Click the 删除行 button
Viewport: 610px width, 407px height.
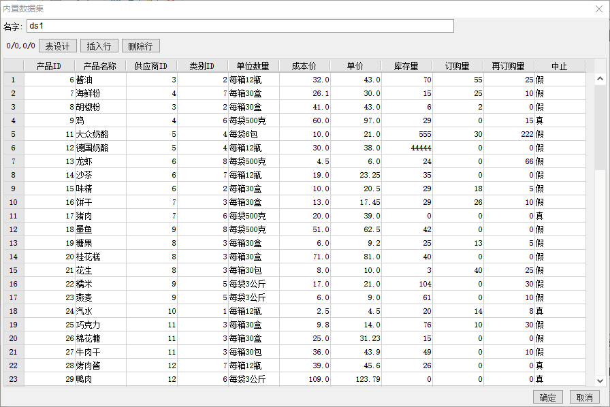pyautogui.click(x=140, y=46)
